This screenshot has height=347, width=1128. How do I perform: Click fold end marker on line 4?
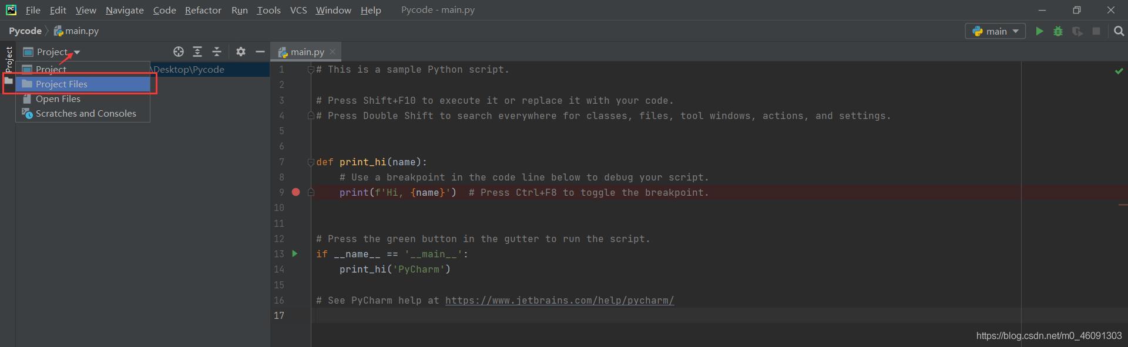pos(311,115)
